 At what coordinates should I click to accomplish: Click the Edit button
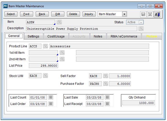pyautogui.click(x=58, y=14)
